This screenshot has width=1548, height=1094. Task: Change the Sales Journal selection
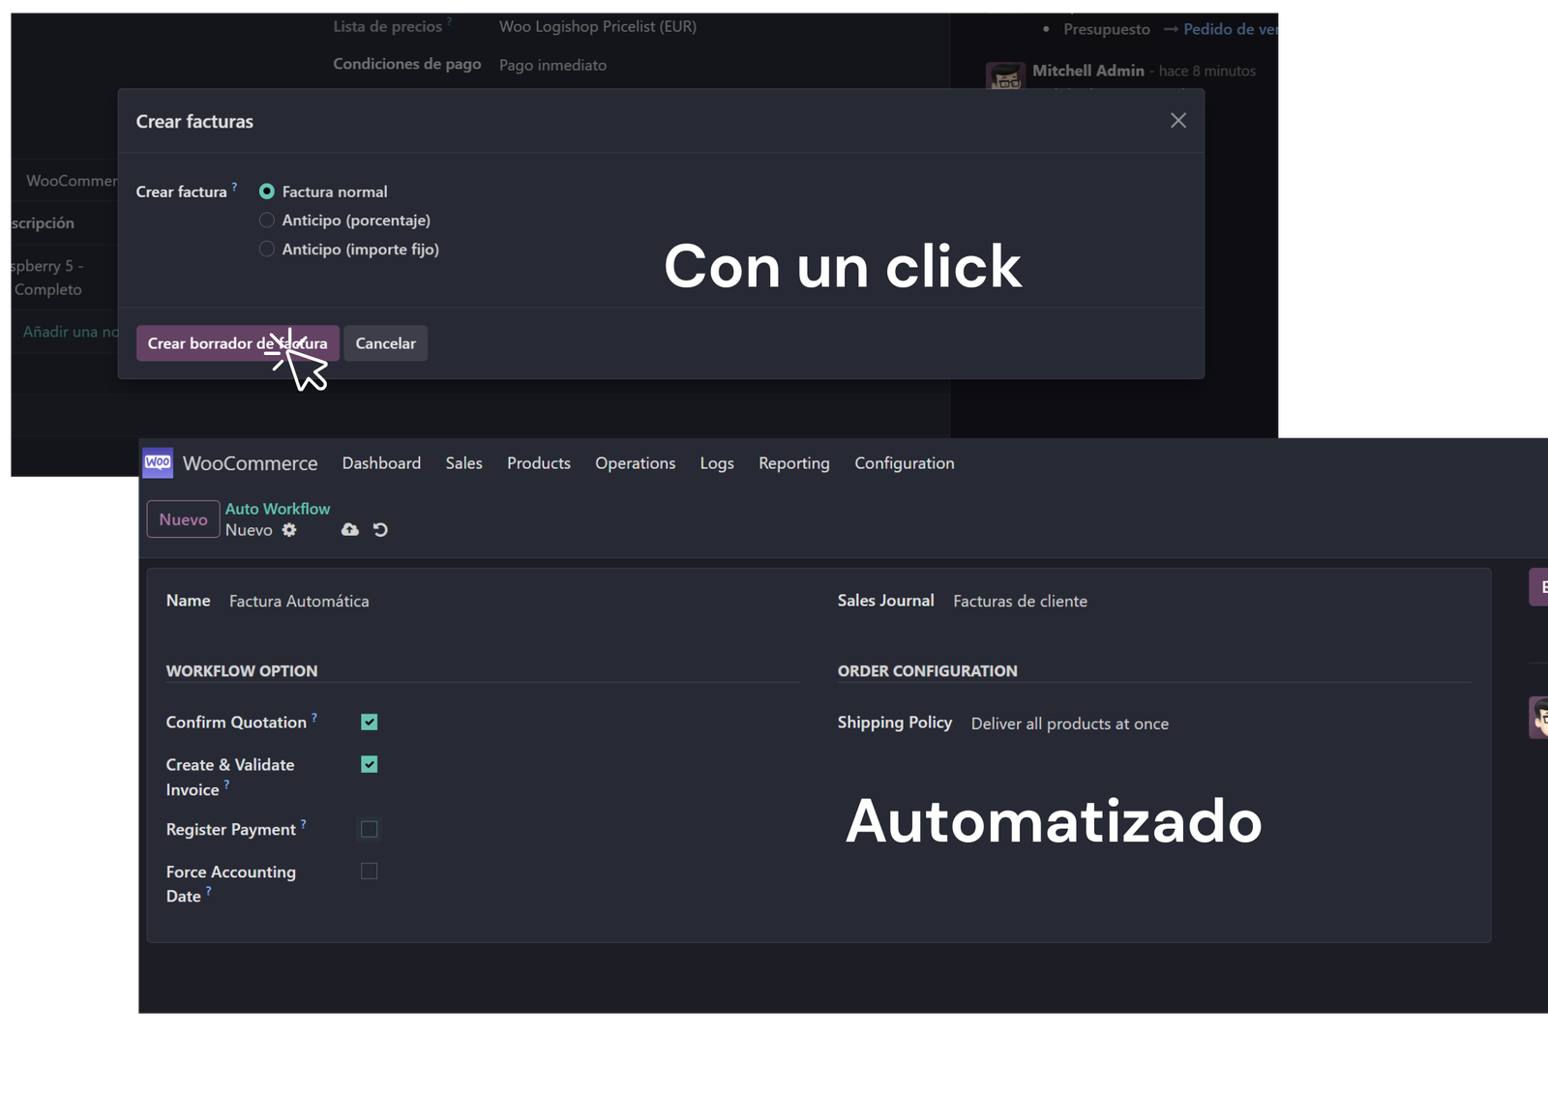pyautogui.click(x=1020, y=601)
